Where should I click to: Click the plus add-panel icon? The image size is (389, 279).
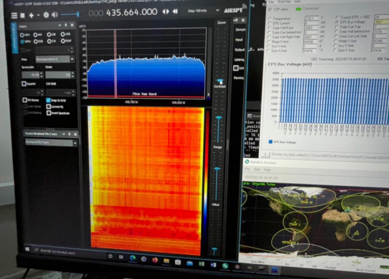(x=31, y=15)
